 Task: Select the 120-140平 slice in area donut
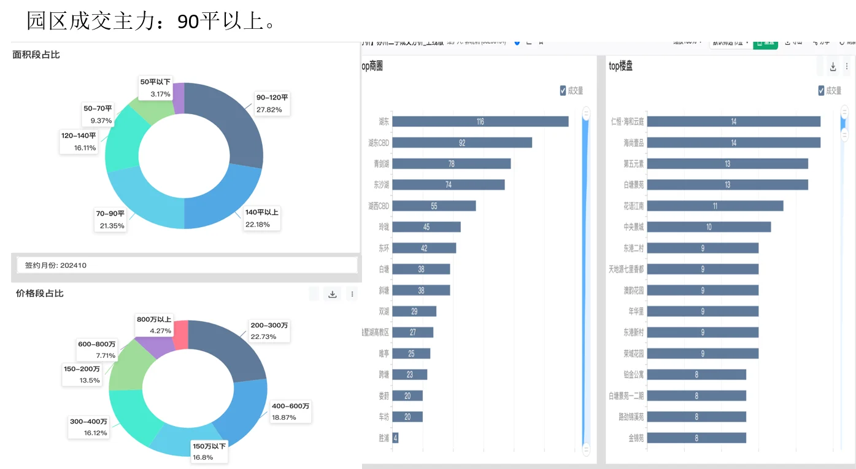(x=121, y=141)
